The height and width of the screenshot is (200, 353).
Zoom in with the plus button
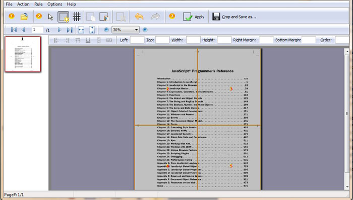[145, 30]
